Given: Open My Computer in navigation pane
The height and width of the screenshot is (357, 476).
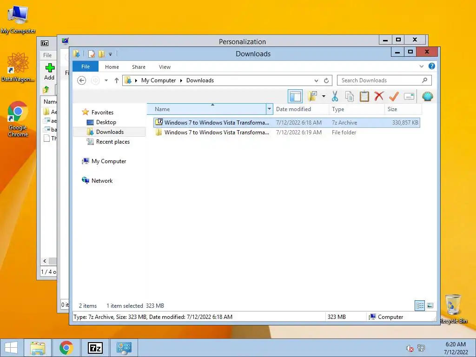Looking at the screenshot, I should [104, 161].
